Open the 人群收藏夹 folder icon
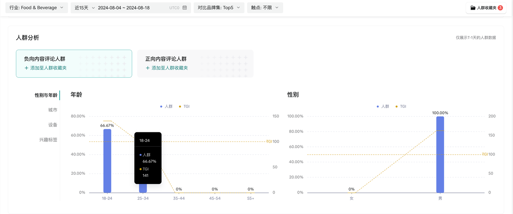This screenshot has height=214, width=513. [x=473, y=8]
